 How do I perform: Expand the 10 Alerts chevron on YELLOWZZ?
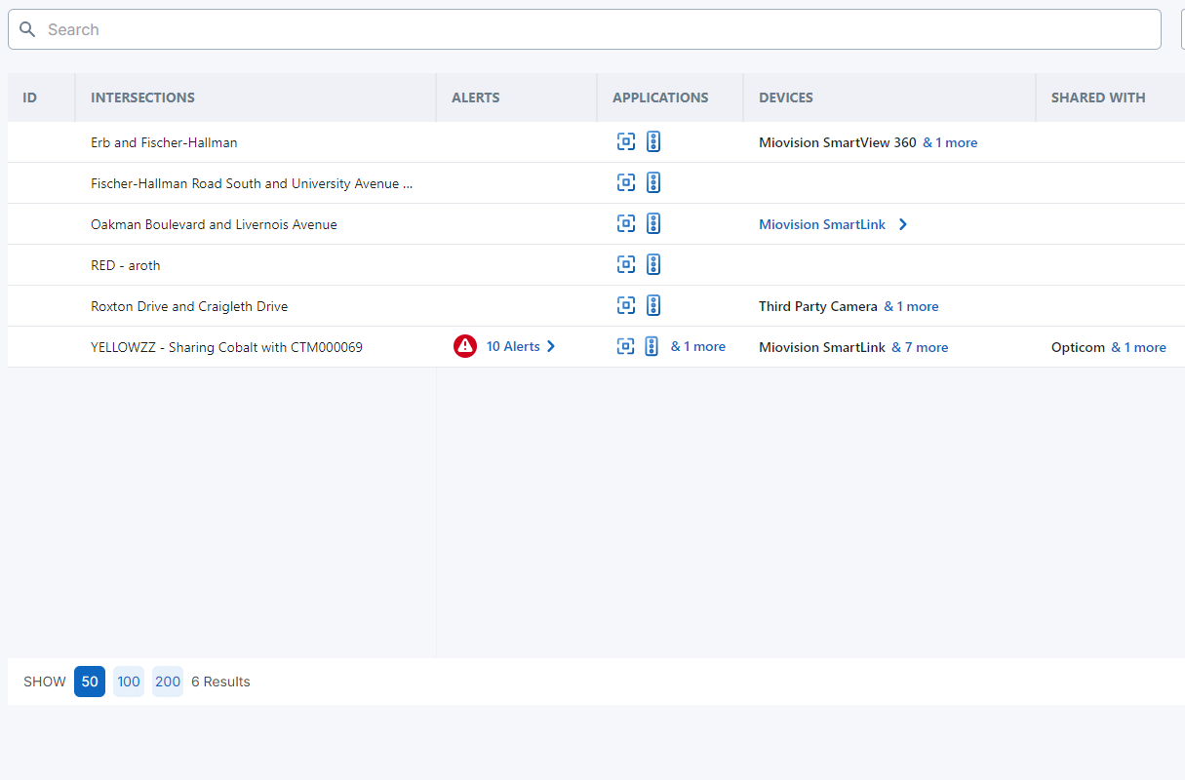coord(551,346)
